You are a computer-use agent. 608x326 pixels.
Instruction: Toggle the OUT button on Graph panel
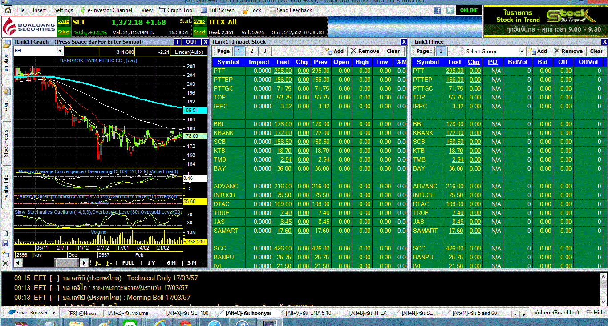(191, 42)
